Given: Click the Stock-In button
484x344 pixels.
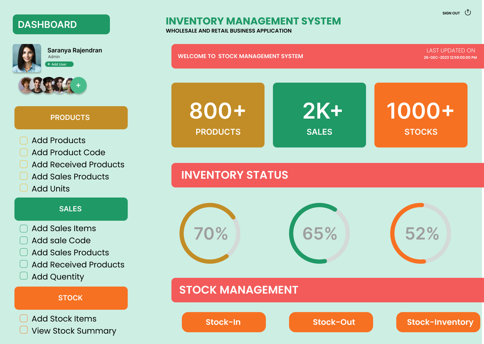Looking at the screenshot, I should coord(224,322).
